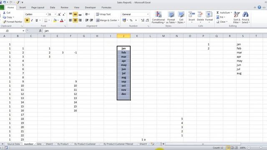Image resolution: width=267 pixels, height=150 pixels.
Task: Click the Delete cells icon
Action: (200, 15)
